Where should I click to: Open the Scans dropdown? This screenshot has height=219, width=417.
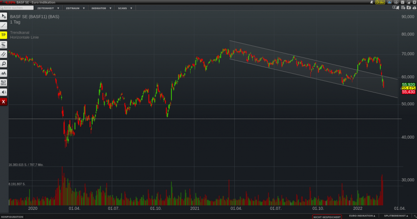click(x=125, y=8)
